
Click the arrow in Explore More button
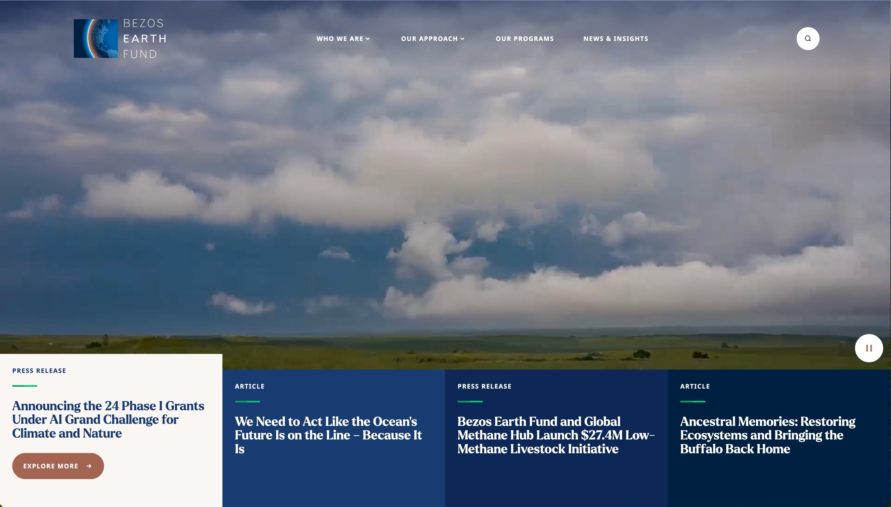coord(89,466)
